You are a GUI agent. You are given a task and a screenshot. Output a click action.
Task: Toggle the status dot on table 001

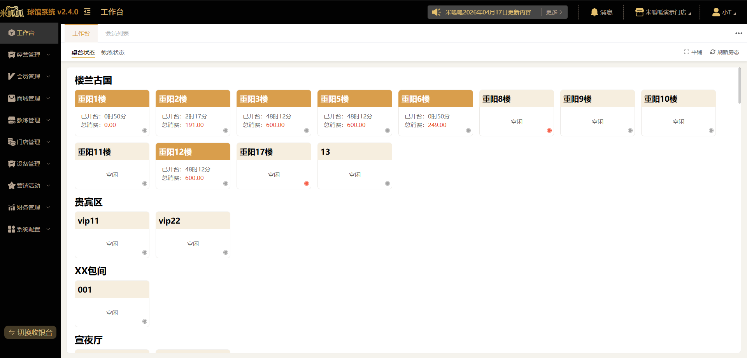point(145,321)
